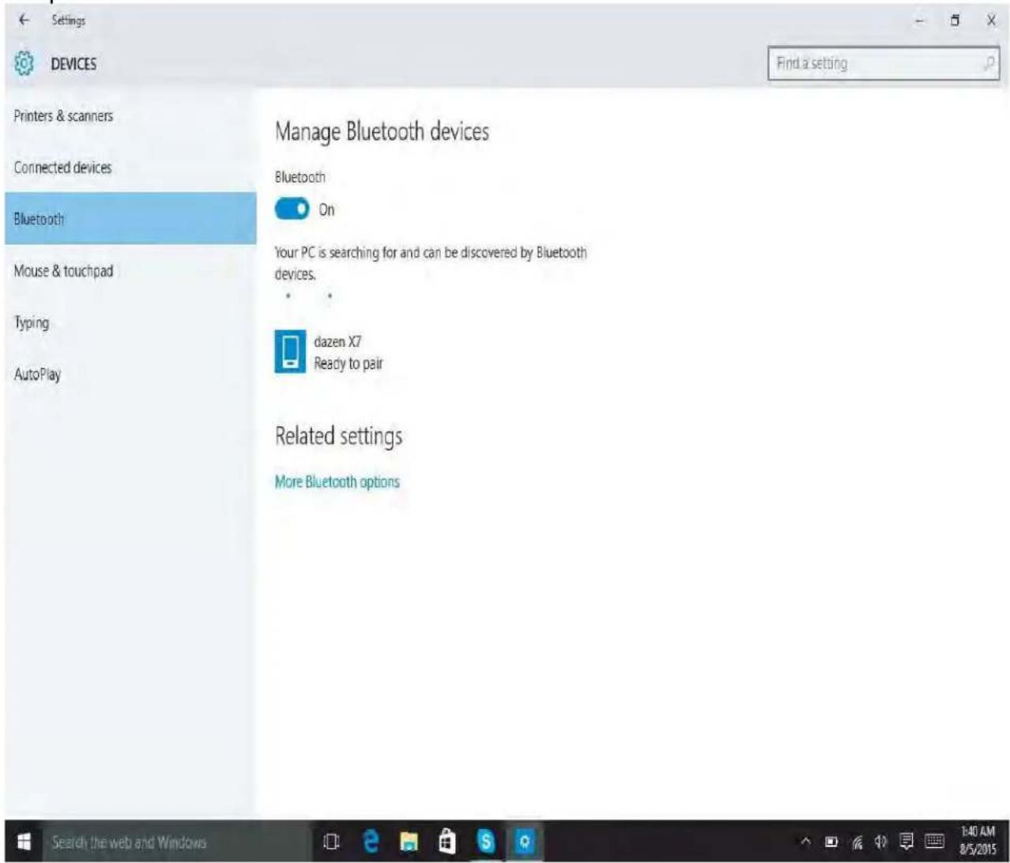This screenshot has height=863, width=1010.
Task: Click inside the Find a setting box
Action: (x=883, y=63)
